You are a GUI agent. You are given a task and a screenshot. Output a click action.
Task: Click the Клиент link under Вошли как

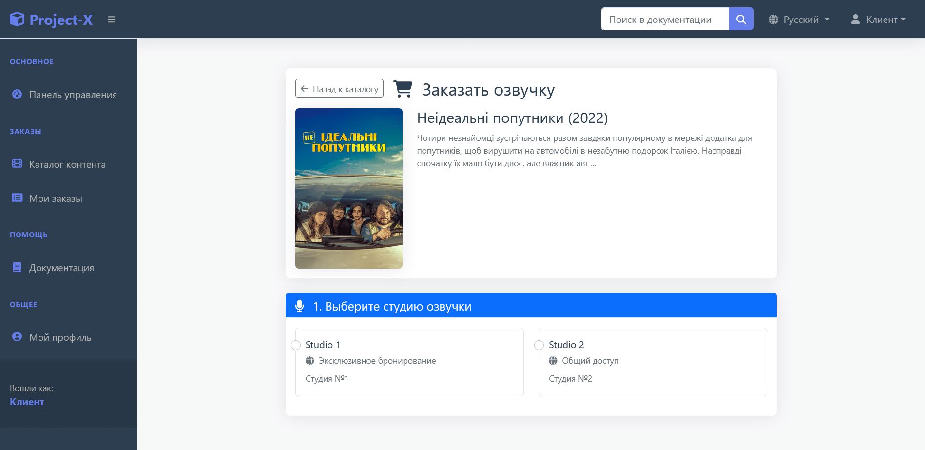(27, 402)
